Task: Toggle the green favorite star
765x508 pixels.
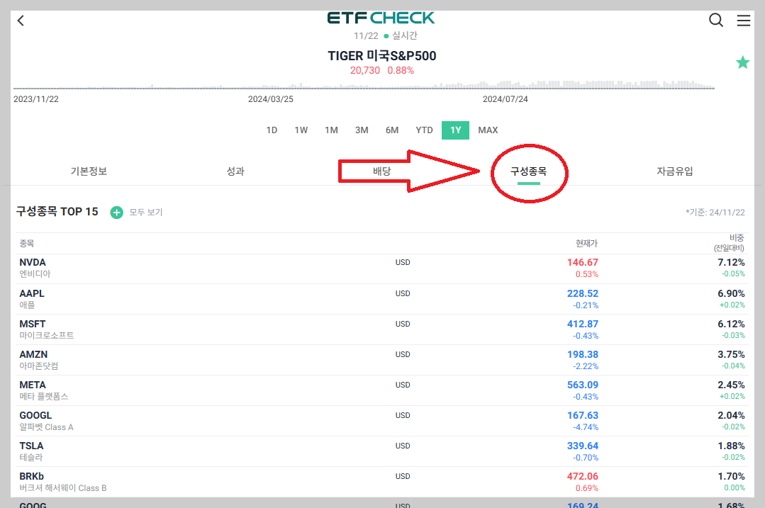Action: [x=742, y=62]
